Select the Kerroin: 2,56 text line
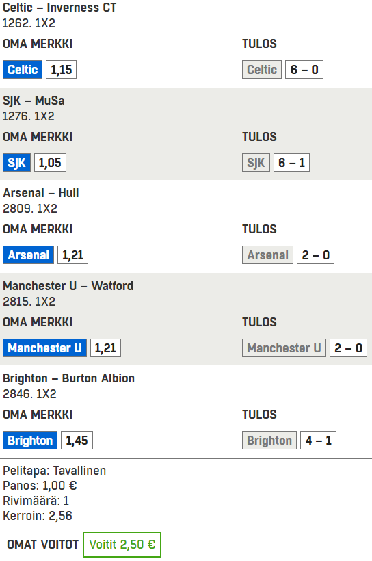 click(38, 516)
